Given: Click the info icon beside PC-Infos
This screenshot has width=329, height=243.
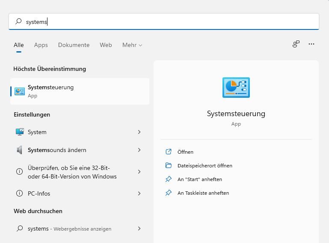Looking at the screenshot, I should 19,193.
